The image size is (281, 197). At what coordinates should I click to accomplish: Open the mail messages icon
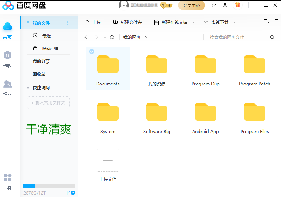coord(214,5)
